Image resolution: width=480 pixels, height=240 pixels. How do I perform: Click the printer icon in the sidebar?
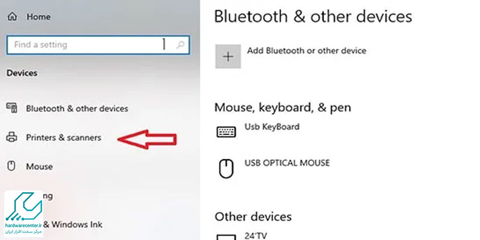click(x=11, y=137)
